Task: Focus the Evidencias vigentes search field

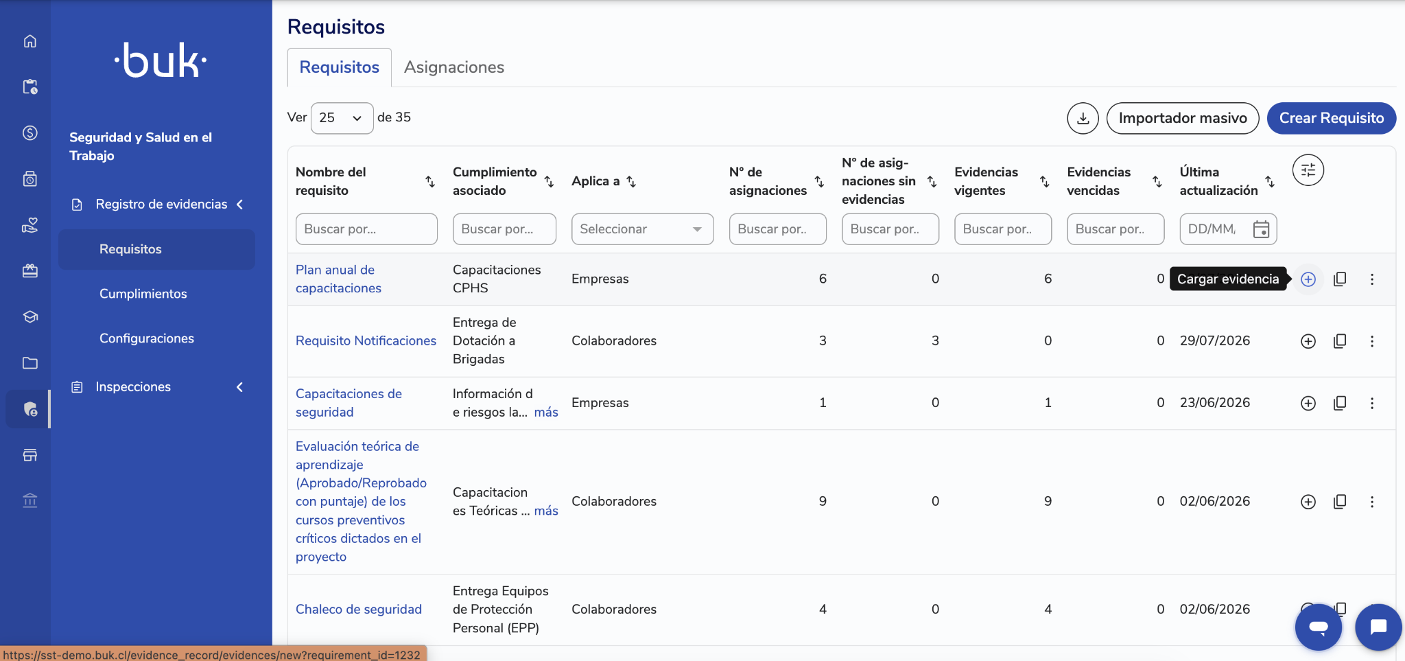Action: point(1003,229)
